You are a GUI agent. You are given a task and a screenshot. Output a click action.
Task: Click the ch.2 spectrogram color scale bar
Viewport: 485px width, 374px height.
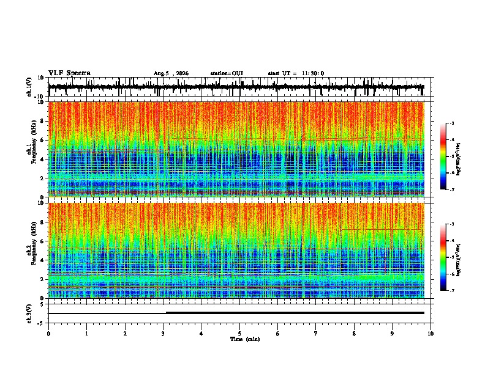[x=443, y=257]
